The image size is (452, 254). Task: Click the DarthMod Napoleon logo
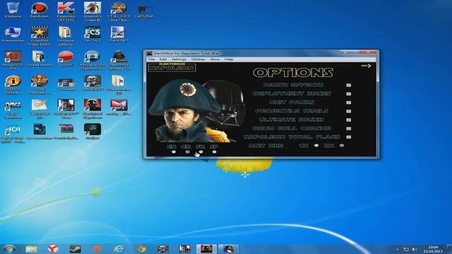pos(172,67)
